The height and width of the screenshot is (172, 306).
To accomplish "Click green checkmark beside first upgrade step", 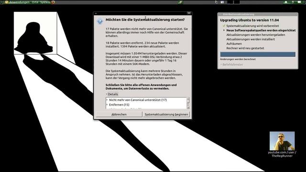I will tap(224, 26).
